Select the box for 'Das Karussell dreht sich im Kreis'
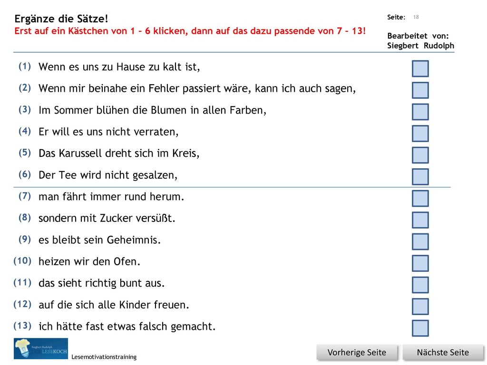This screenshot has height=365, width=487. click(x=420, y=155)
